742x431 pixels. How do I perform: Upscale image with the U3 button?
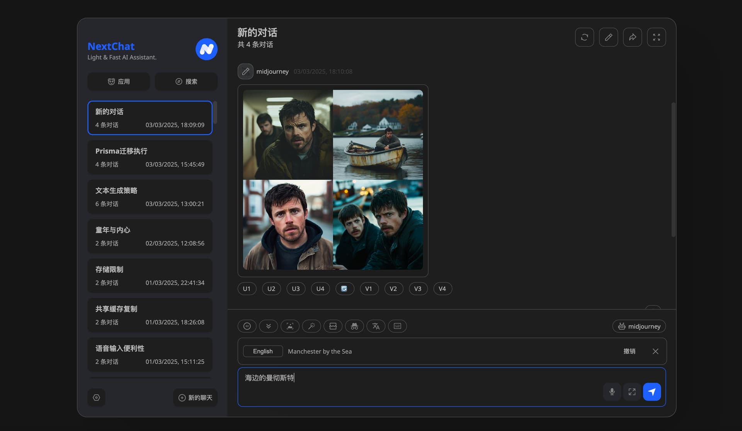tap(296, 288)
